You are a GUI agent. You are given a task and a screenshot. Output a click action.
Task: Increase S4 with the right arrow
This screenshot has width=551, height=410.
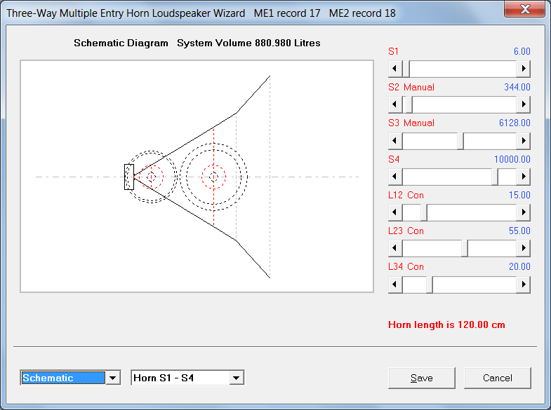coord(523,177)
